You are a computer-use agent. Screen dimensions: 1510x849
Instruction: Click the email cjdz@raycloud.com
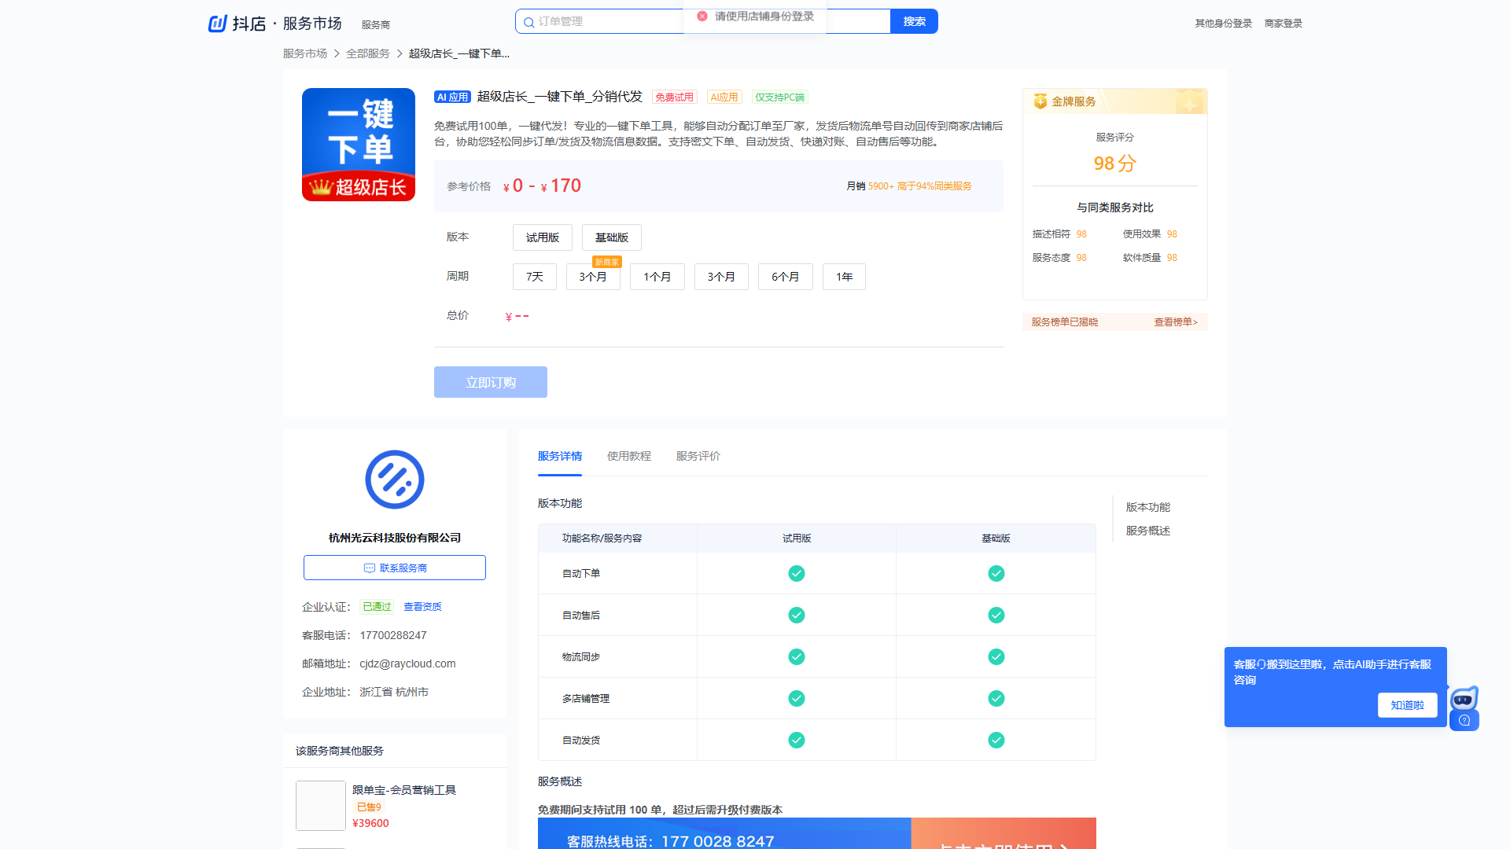(x=407, y=663)
